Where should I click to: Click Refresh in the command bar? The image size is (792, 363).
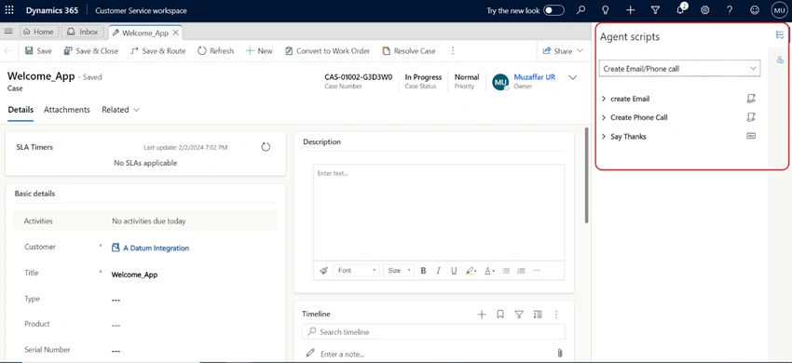(x=215, y=51)
